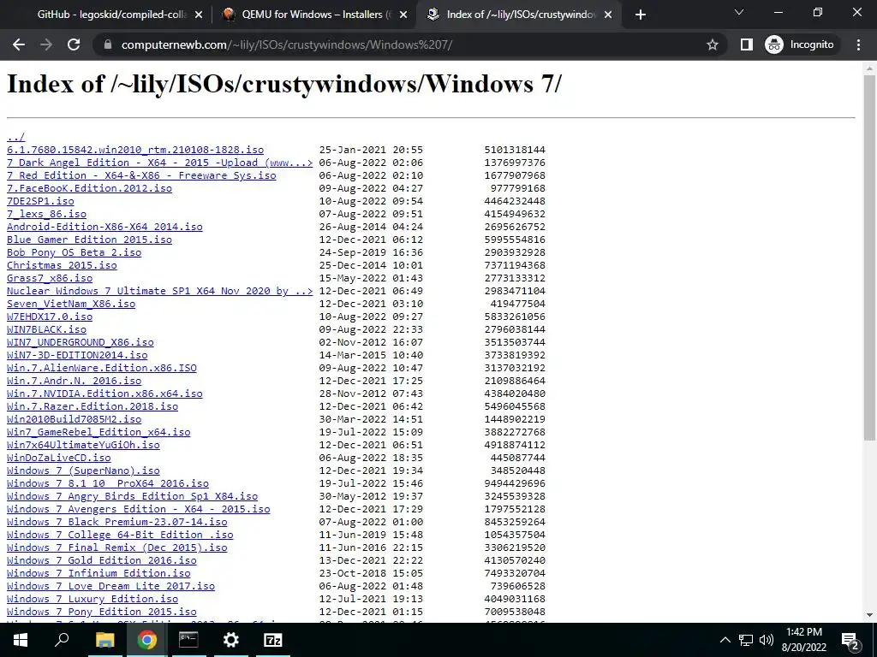Click Win.7.AlienWare.Edition.x86.ISO
The height and width of the screenshot is (657, 877).
[x=102, y=368]
